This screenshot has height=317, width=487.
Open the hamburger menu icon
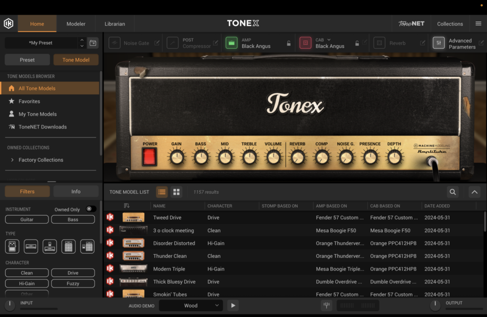click(x=478, y=24)
